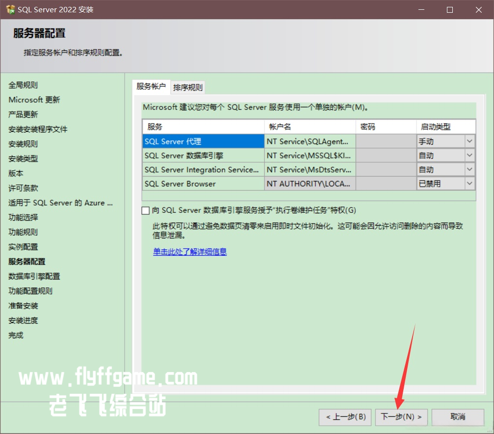
Task: Open the 单击此处了解详细信息 link
Action: 190,252
